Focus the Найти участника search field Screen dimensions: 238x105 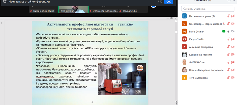(208, 9)
